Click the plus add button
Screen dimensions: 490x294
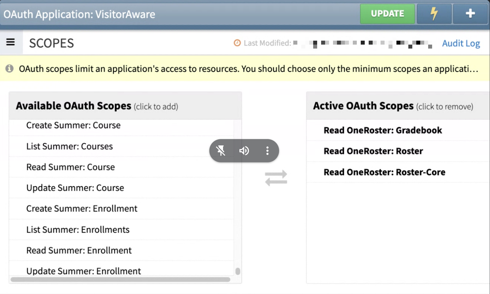click(470, 14)
